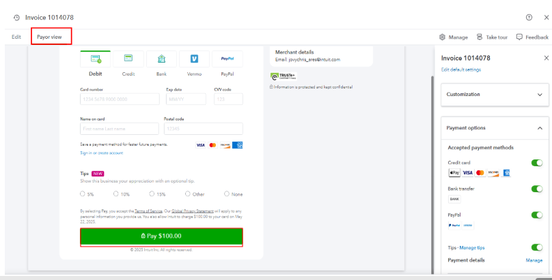The width and height of the screenshot is (552, 280).
Task: Click the TRUSTe certified privacy badge
Action: tap(284, 76)
